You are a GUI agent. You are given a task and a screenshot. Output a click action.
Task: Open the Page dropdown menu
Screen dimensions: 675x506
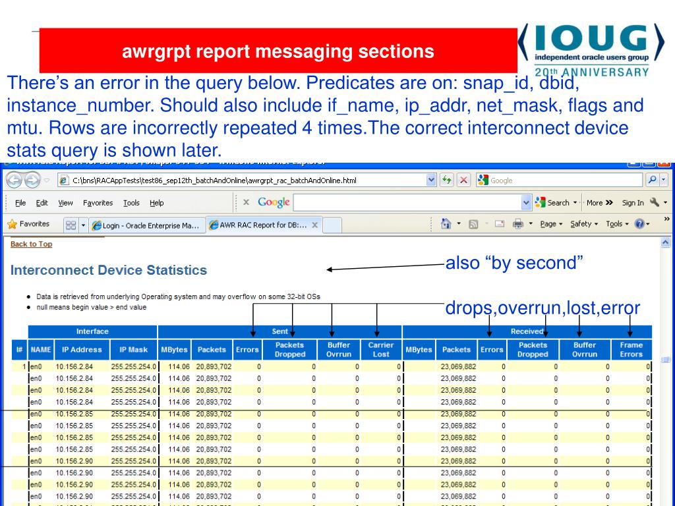point(551,224)
